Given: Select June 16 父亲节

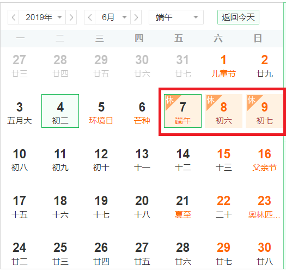Looking at the screenshot, I should coord(264,160).
